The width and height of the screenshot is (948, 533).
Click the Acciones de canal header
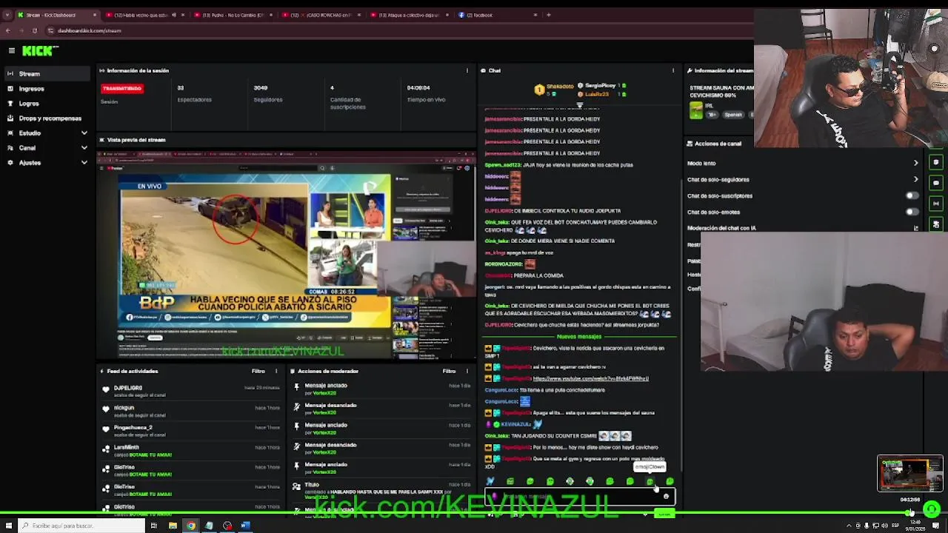718,144
